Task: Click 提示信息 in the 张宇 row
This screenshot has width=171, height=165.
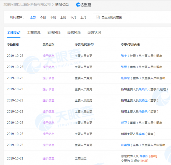Action: click(48, 56)
